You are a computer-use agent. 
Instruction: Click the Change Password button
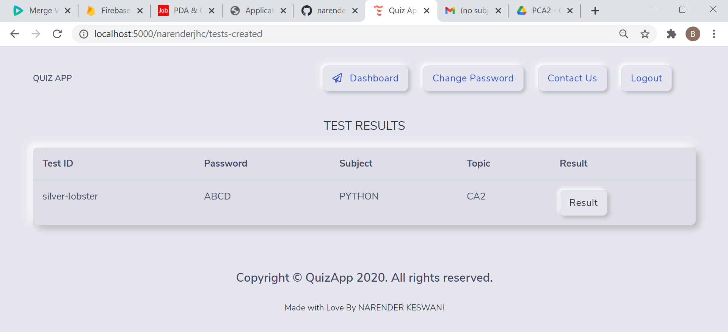pos(473,78)
